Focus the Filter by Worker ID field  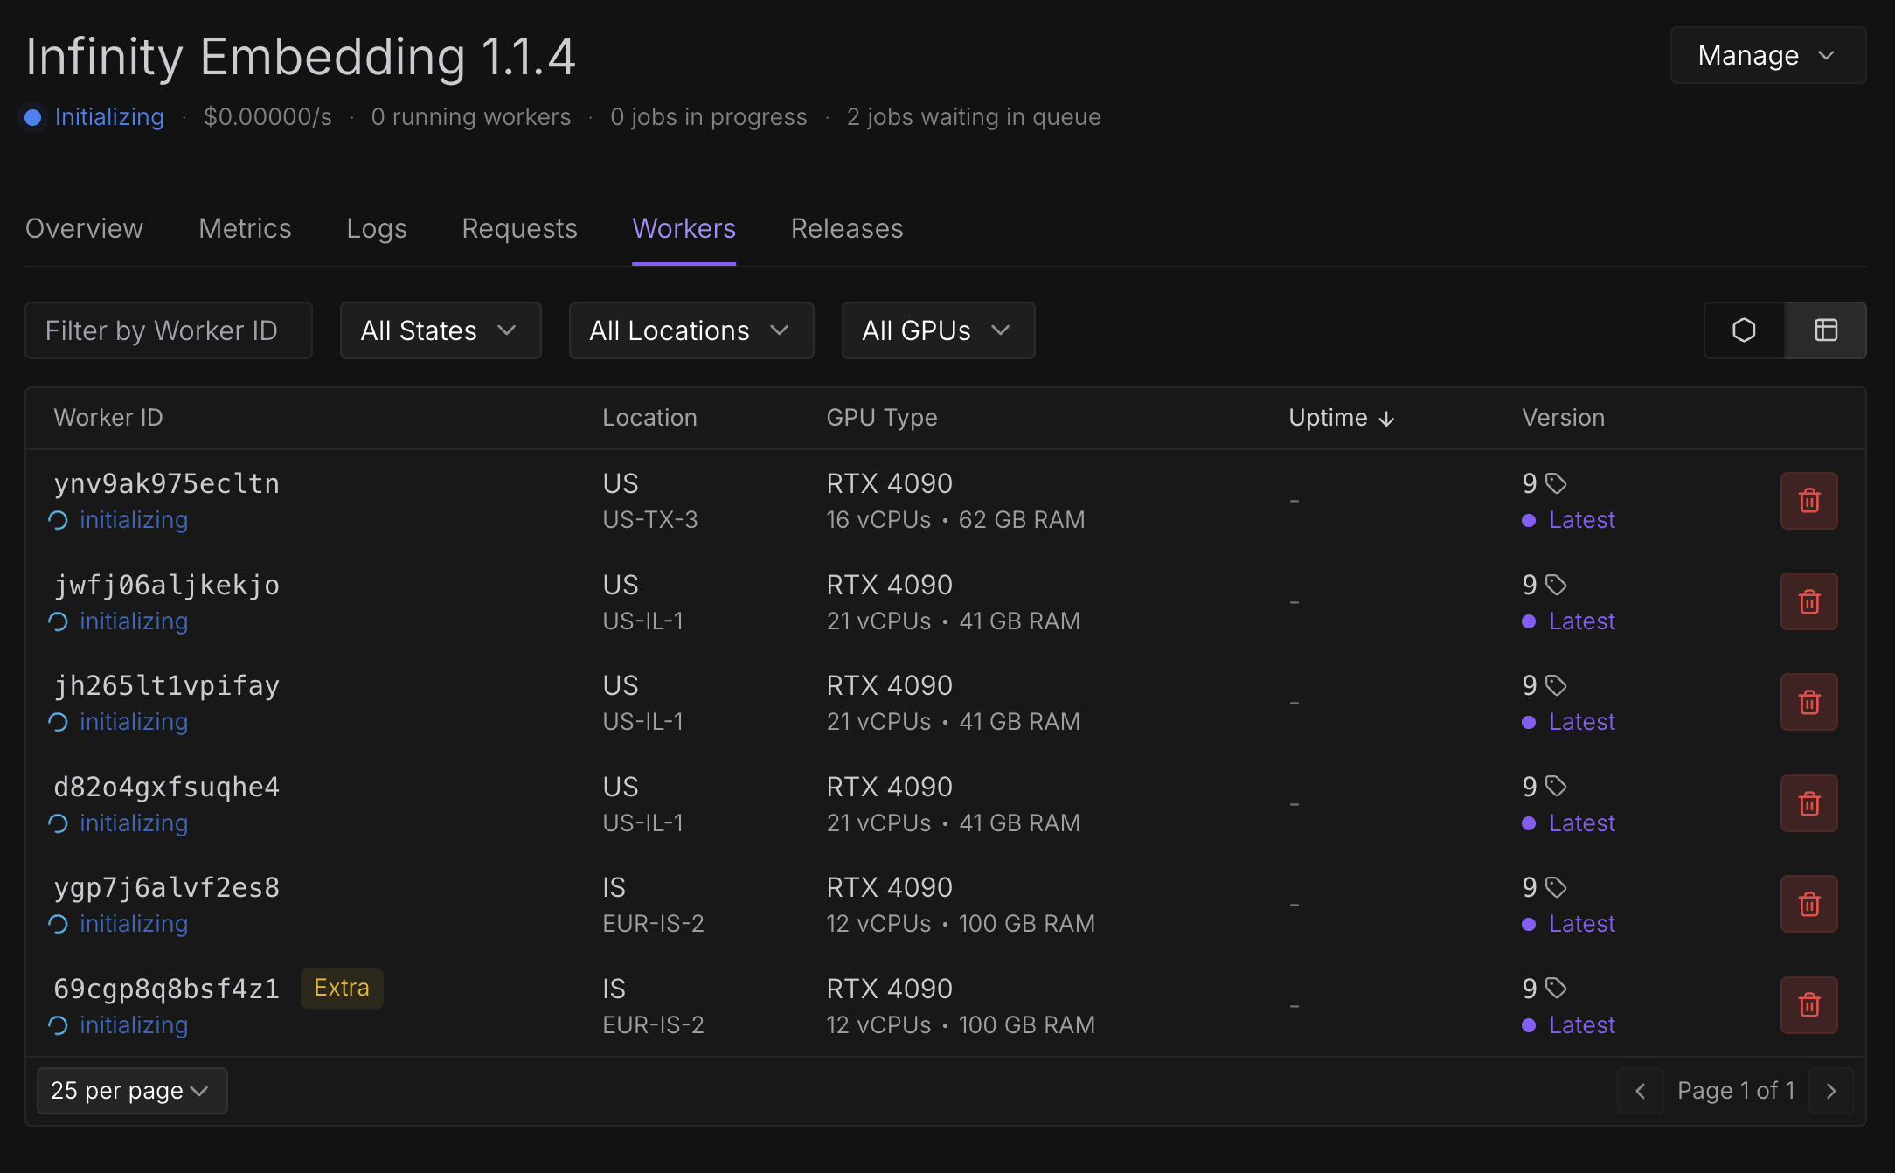(168, 330)
